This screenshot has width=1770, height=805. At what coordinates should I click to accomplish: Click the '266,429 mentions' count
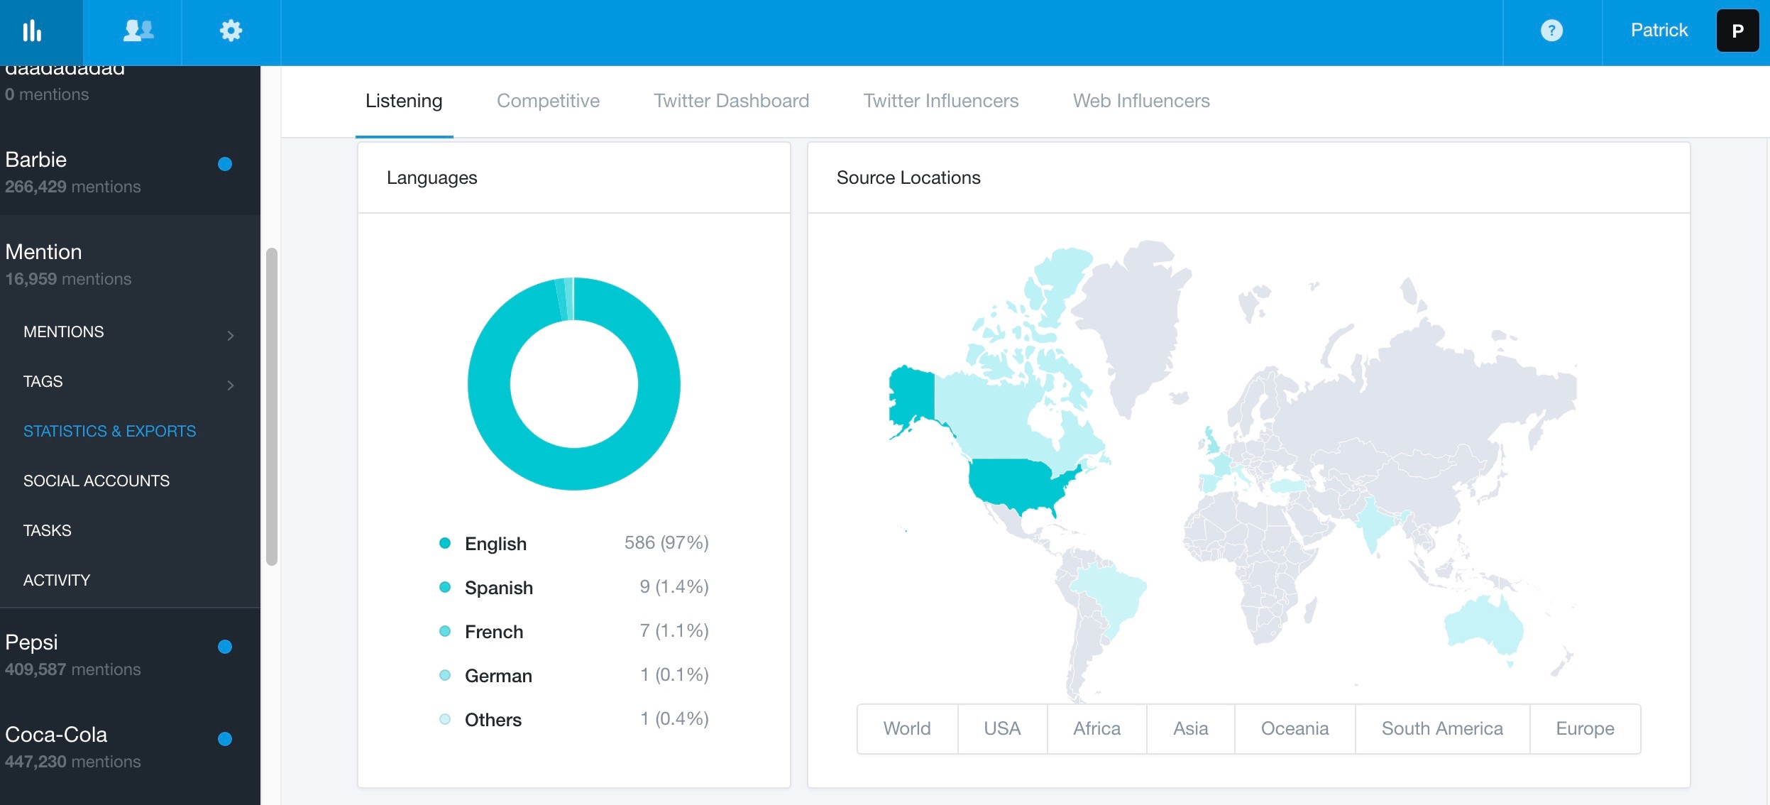tap(73, 187)
